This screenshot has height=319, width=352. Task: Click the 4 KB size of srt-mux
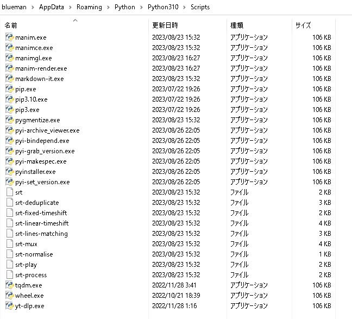(325, 244)
